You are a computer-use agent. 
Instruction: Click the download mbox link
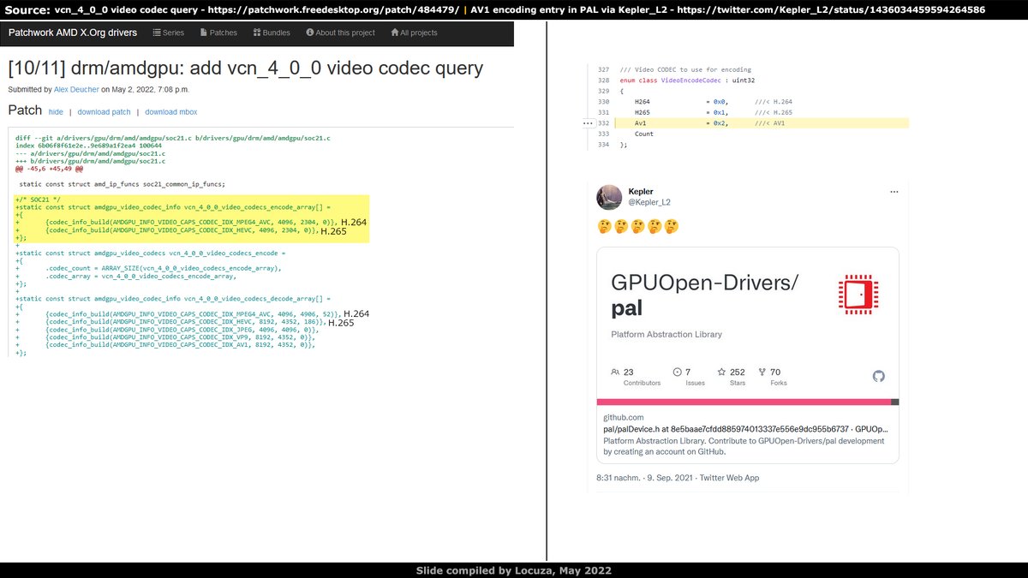(170, 112)
